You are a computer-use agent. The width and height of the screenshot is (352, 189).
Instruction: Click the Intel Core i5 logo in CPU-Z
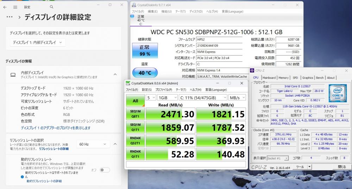click(338, 93)
